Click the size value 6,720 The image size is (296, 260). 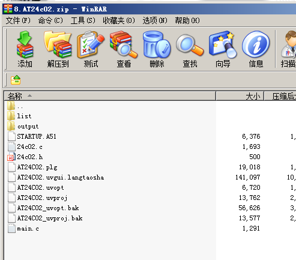tap(251, 187)
